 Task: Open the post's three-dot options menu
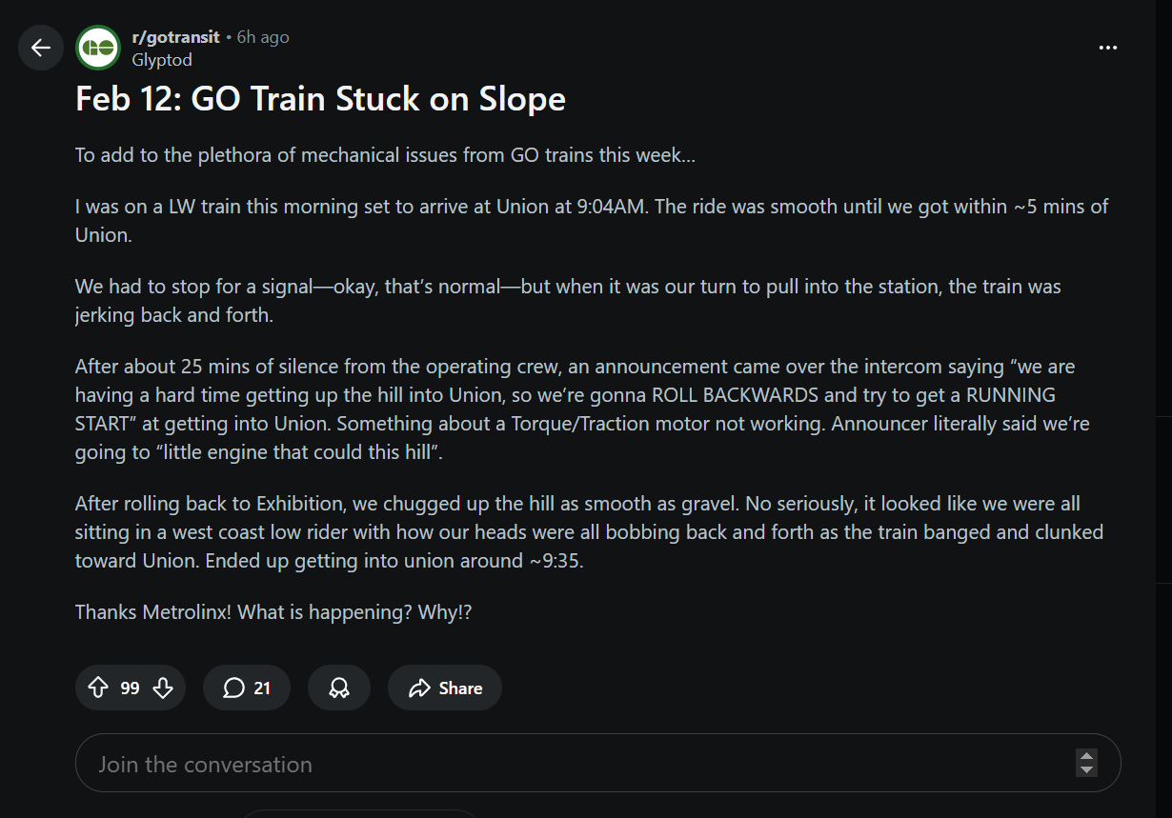point(1107,48)
